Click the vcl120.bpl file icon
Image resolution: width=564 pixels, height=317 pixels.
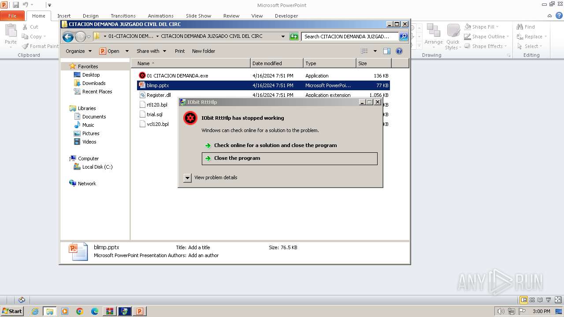pos(142,124)
